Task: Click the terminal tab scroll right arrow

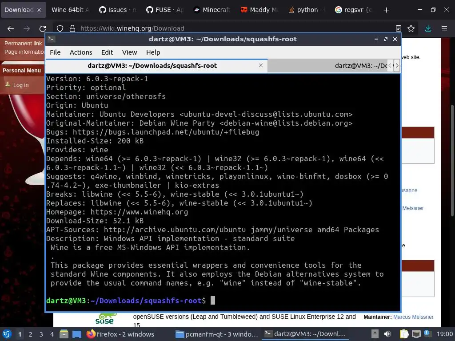Action: pyautogui.click(x=397, y=66)
